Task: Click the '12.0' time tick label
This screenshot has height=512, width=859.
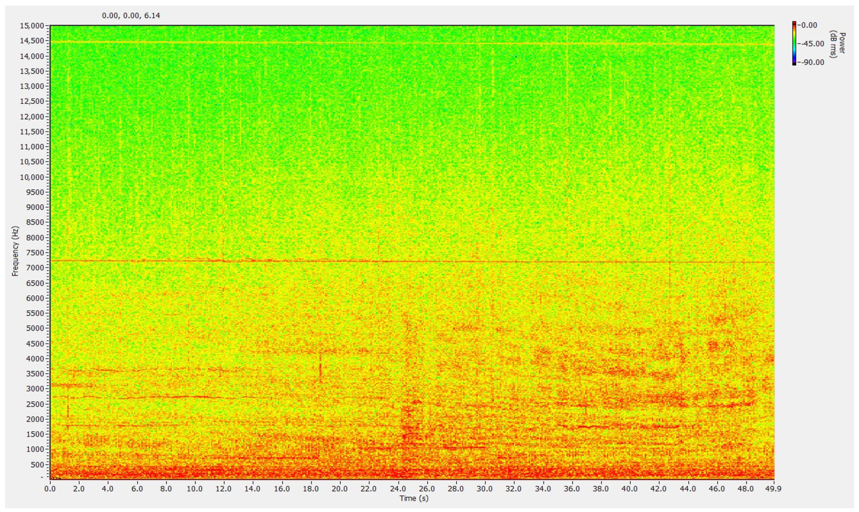Action: click(x=224, y=489)
